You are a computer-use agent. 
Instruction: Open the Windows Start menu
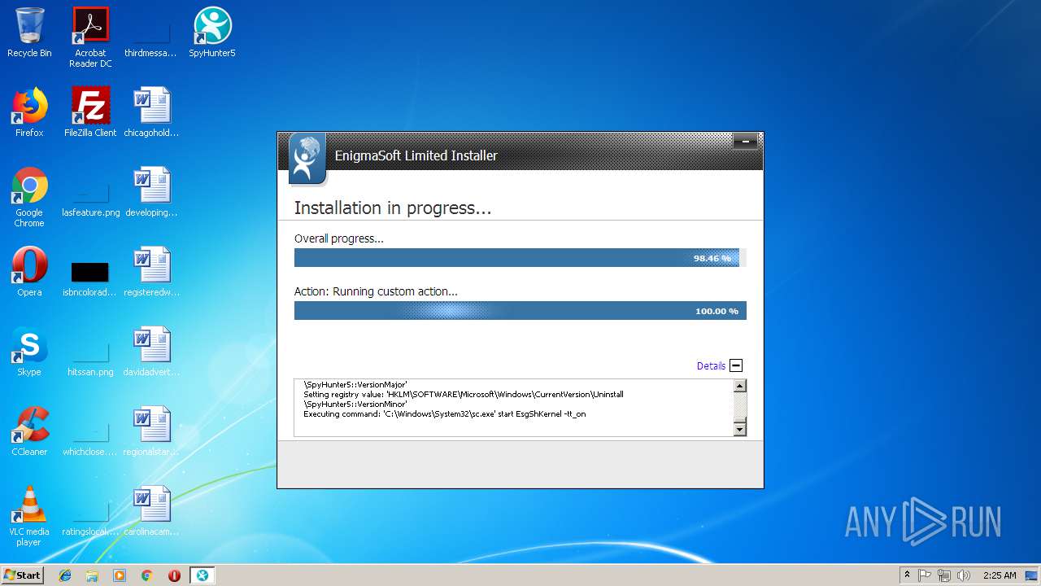(x=22, y=575)
